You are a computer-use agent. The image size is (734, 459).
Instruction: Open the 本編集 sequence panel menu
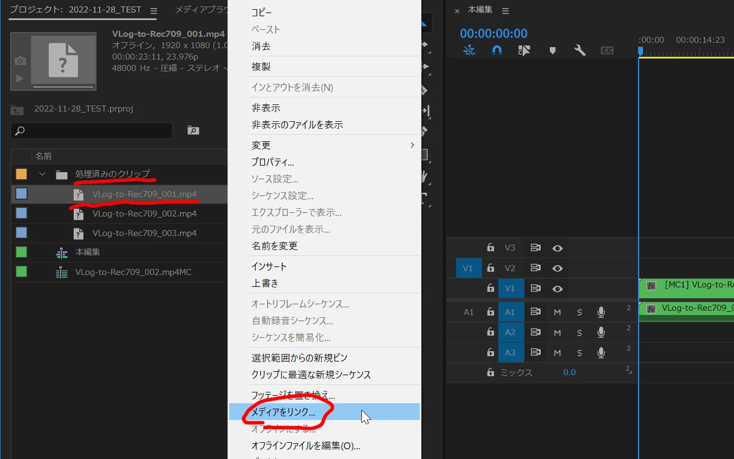(x=505, y=11)
